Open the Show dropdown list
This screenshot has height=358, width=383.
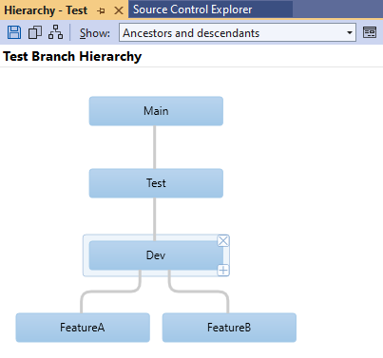[238, 32]
